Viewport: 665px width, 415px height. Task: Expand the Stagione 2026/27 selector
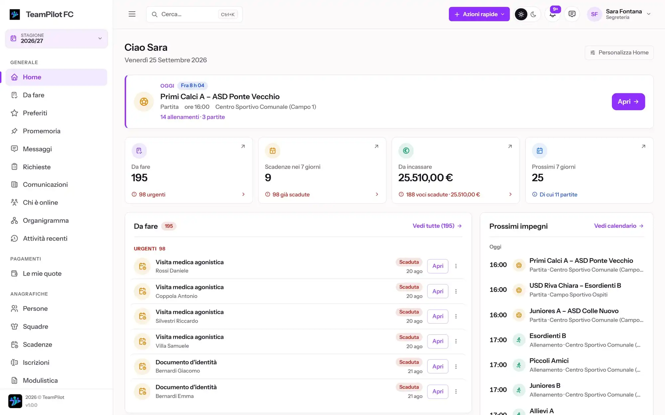[x=57, y=38]
